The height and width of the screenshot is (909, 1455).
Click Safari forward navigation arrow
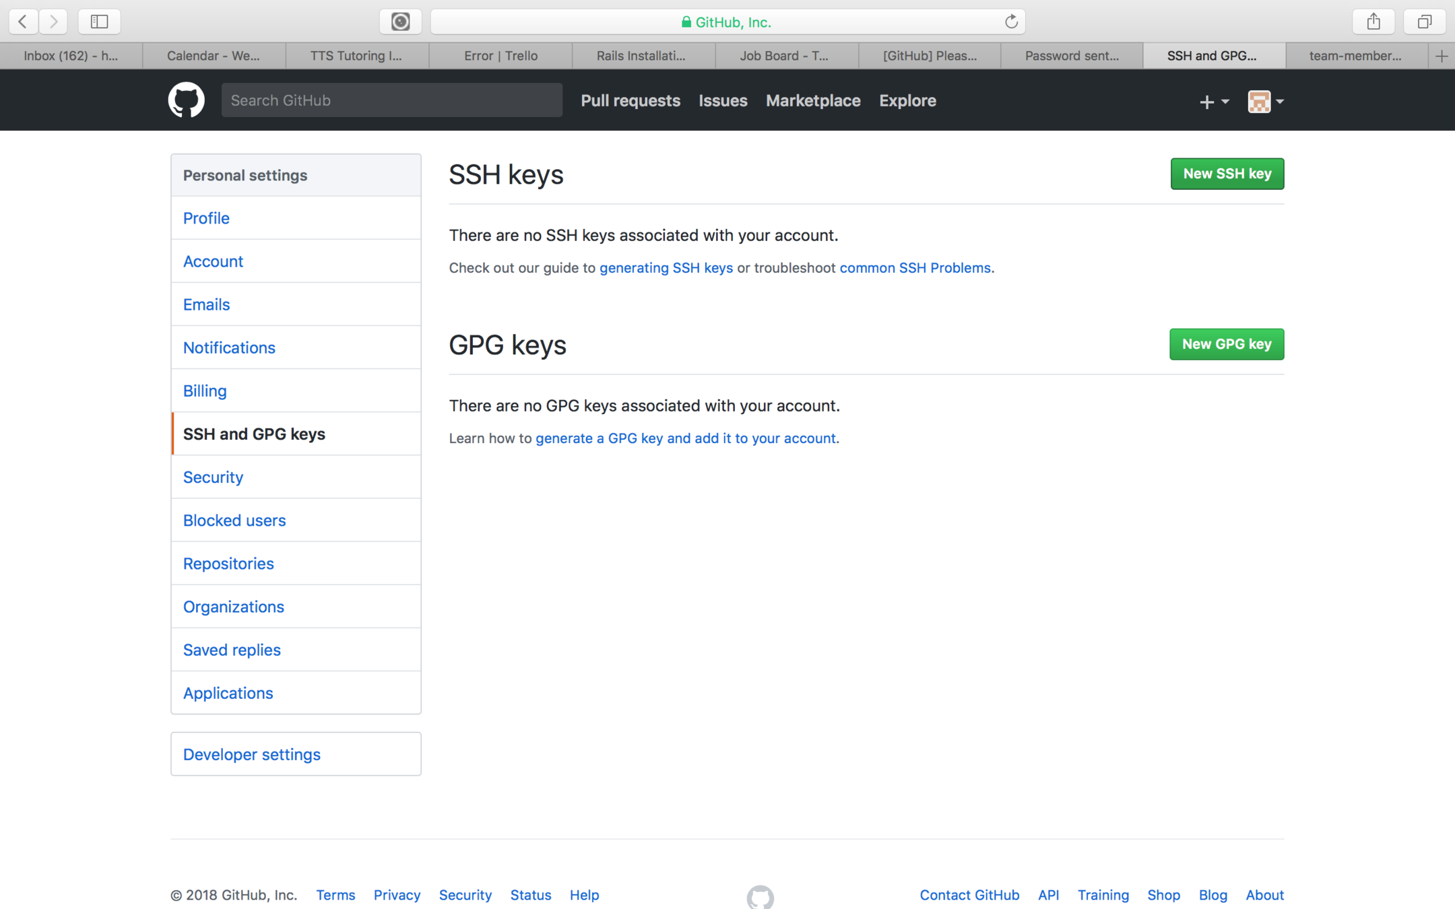pyautogui.click(x=53, y=22)
